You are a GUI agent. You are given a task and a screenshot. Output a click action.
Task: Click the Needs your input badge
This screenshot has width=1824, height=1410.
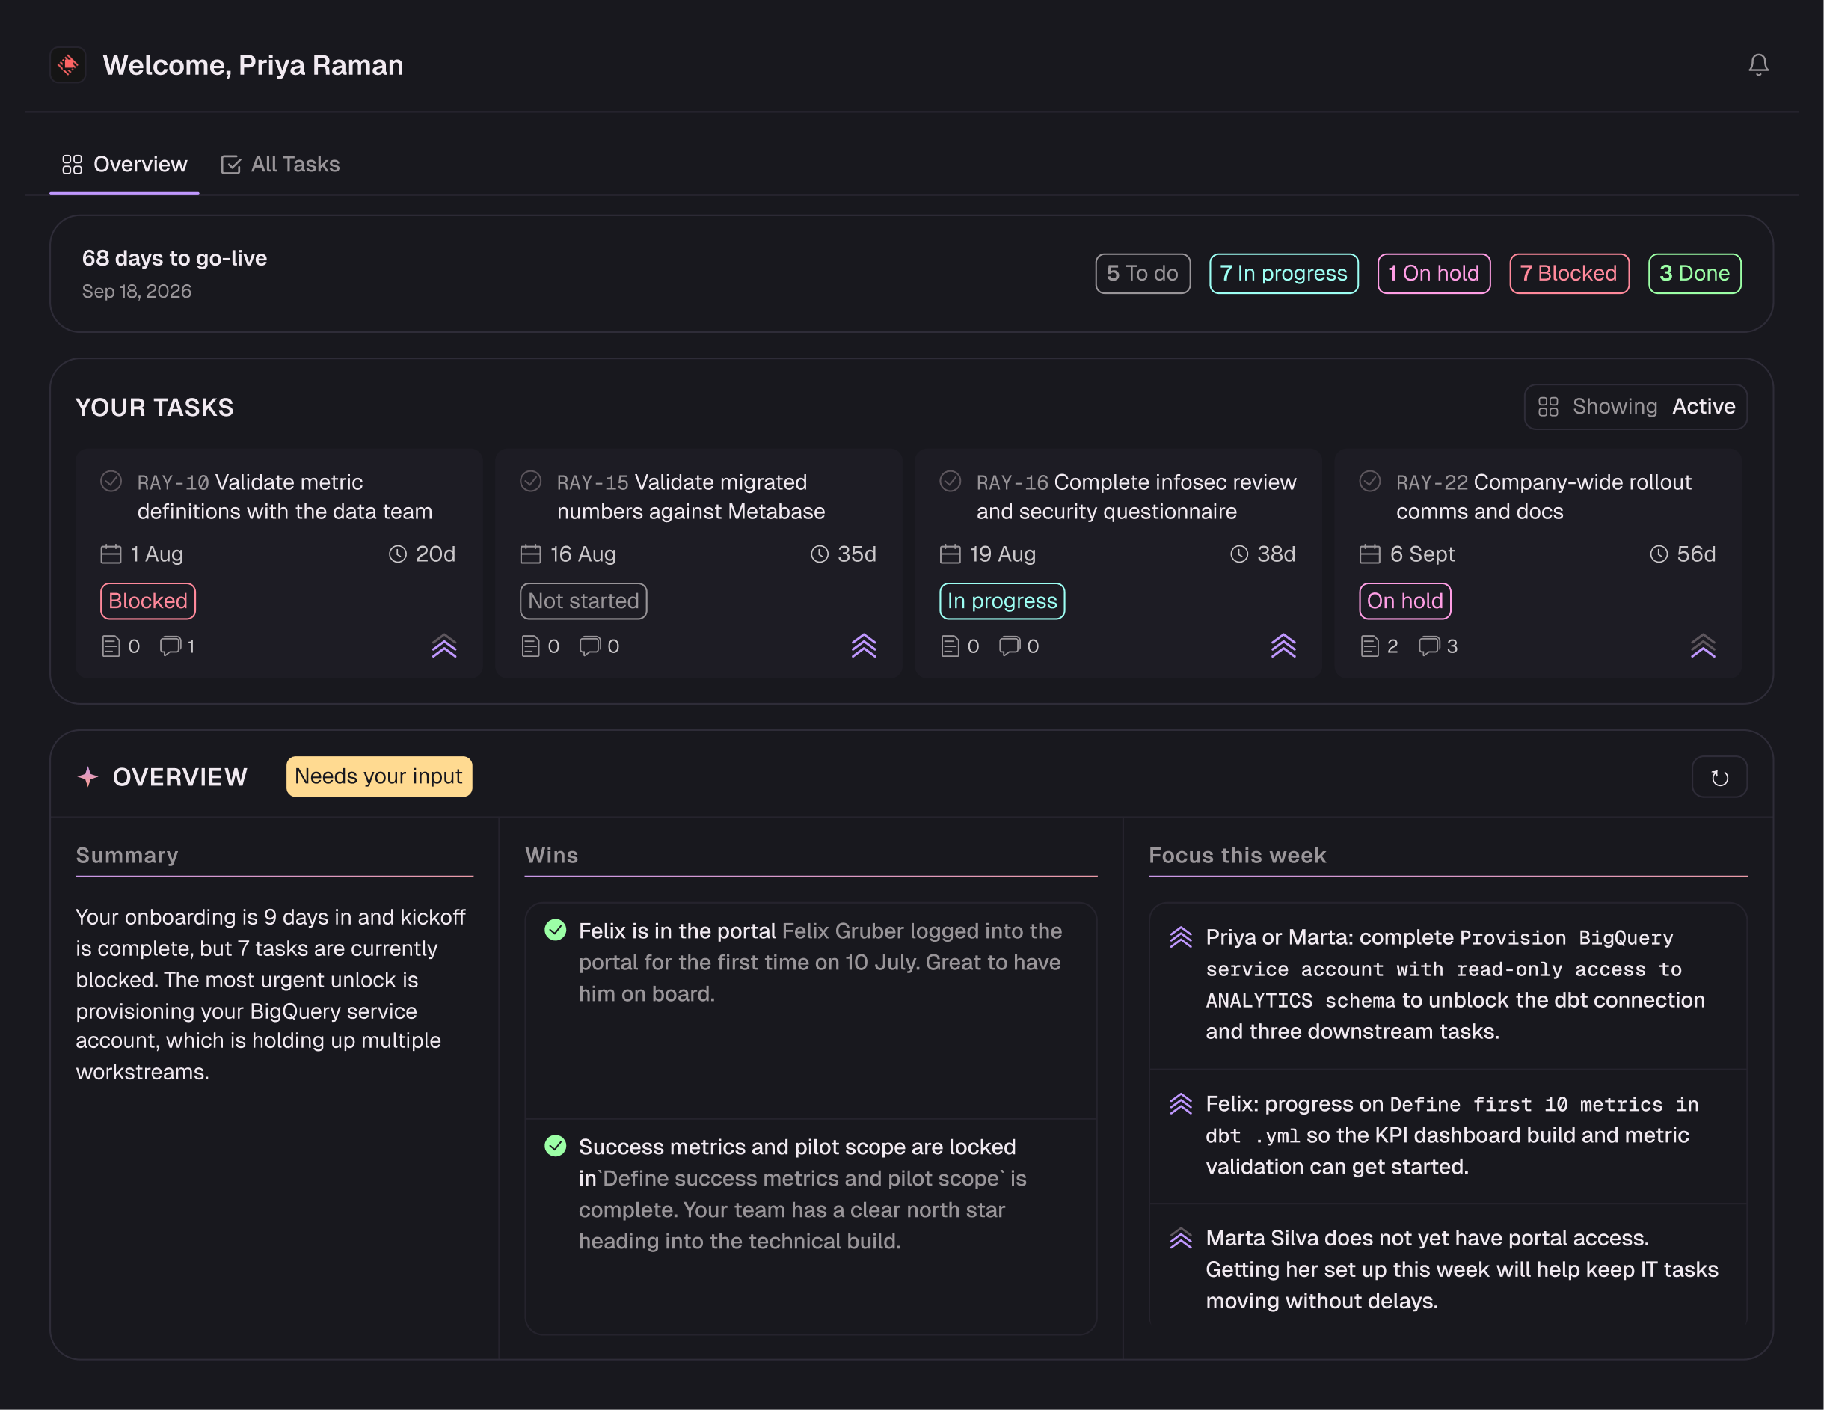378,776
